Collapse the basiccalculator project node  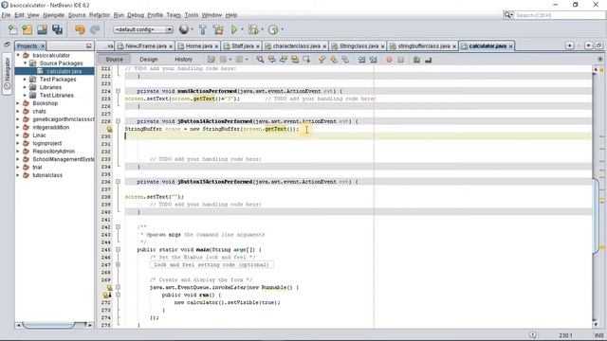pyautogui.click(x=18, y=55)
